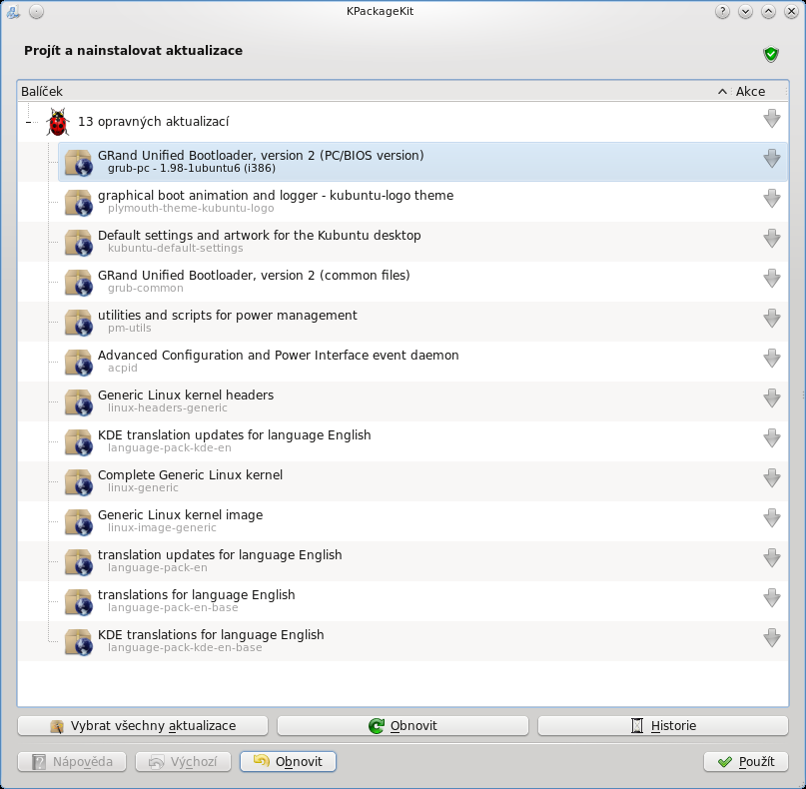Toggle update arrow for language-pack-en-base

(772, 598)
